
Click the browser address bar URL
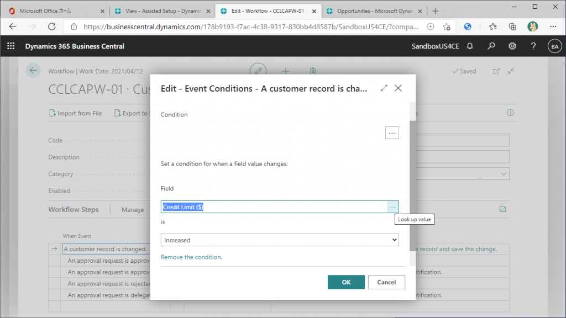point(251,26)
